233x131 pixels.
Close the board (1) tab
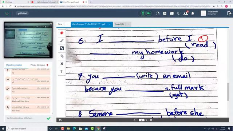pos(129,24)
